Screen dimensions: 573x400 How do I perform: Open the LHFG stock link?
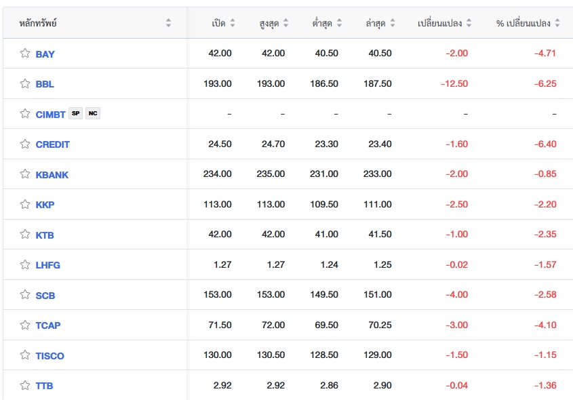tap(48, 265)
